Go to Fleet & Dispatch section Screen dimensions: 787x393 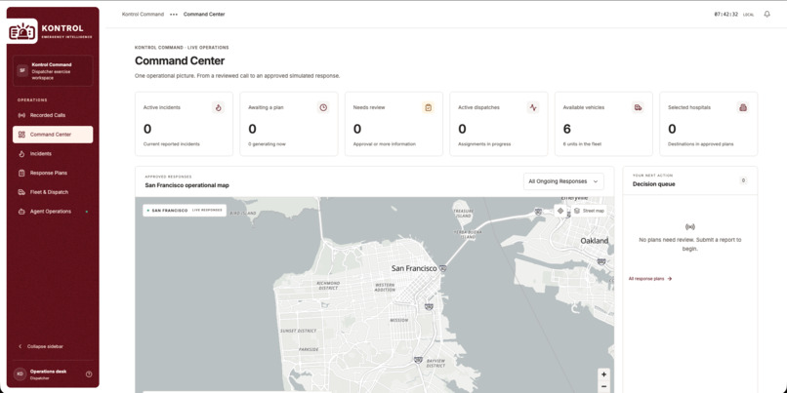click(53, 192)
